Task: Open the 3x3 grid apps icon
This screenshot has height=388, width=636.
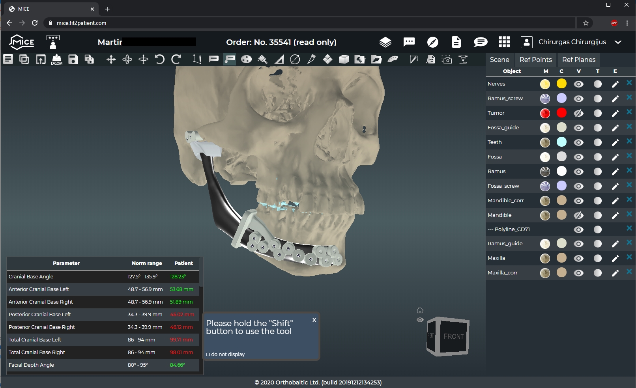Action: [504, 42]
